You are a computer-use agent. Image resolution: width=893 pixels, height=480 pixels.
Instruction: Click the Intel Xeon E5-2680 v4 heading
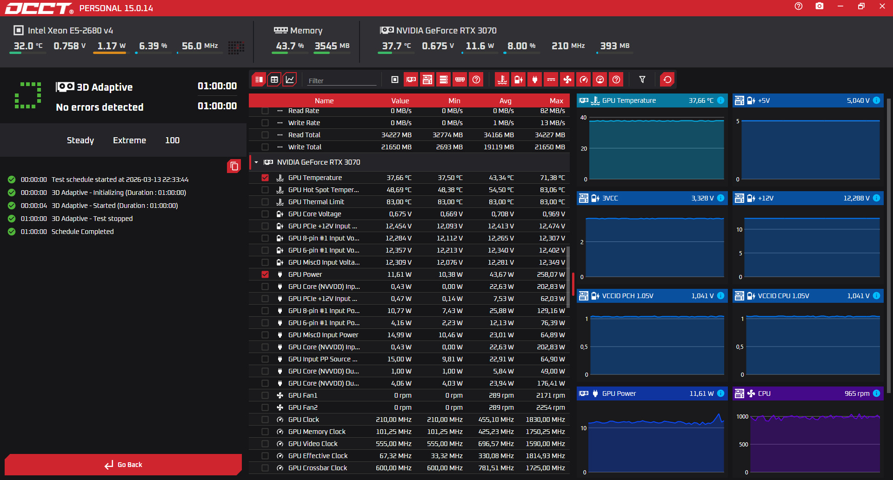(70, 31)
